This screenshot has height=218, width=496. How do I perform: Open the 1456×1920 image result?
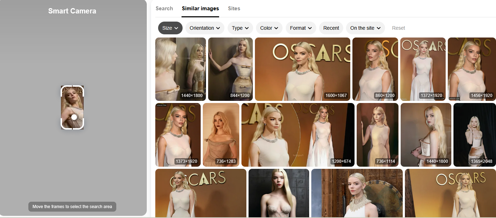pyautogui.click(x=472, y=69)
